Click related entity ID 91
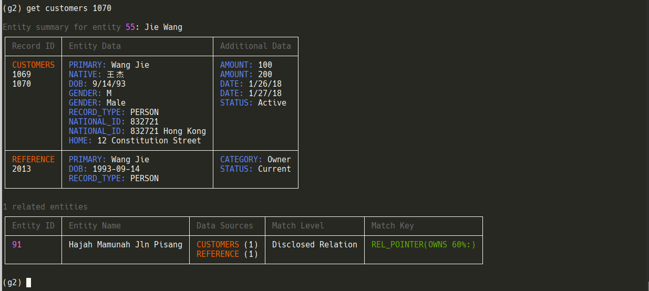The width and height of the screenshot is (649, 291). [17, 245]
